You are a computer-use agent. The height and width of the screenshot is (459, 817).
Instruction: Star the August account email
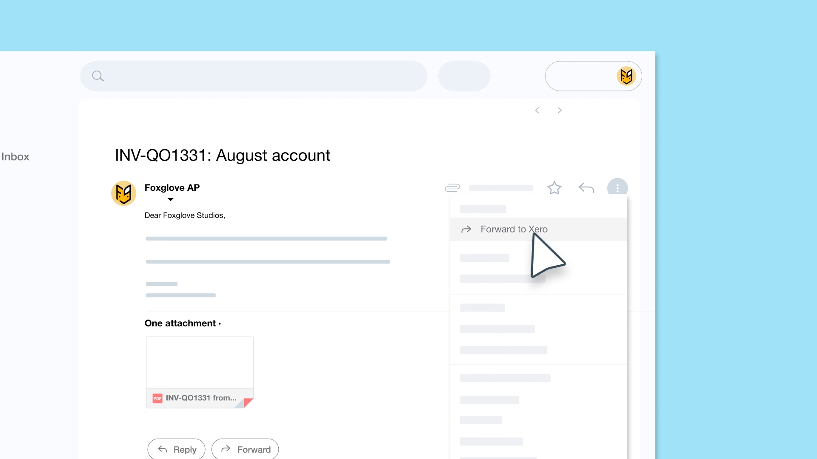pos(554,187)
